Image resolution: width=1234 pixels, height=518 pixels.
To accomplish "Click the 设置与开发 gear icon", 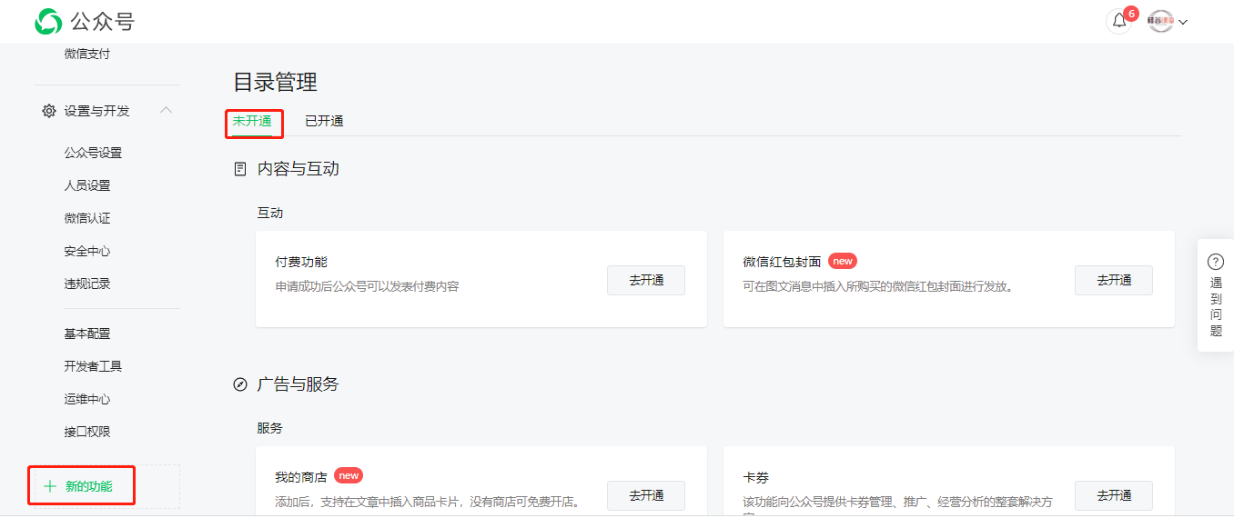I will click(x=49, y=111).
